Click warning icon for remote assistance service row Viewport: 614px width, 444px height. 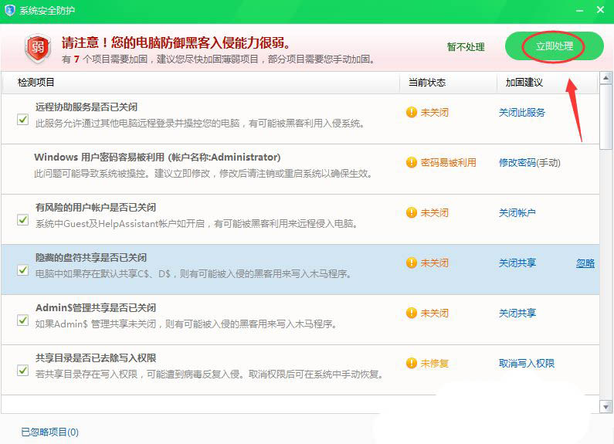pyautogui.click(x=412, y=113)
